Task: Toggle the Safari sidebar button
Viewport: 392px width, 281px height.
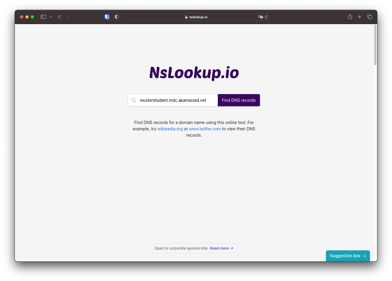Action: (x=43, y=17)
